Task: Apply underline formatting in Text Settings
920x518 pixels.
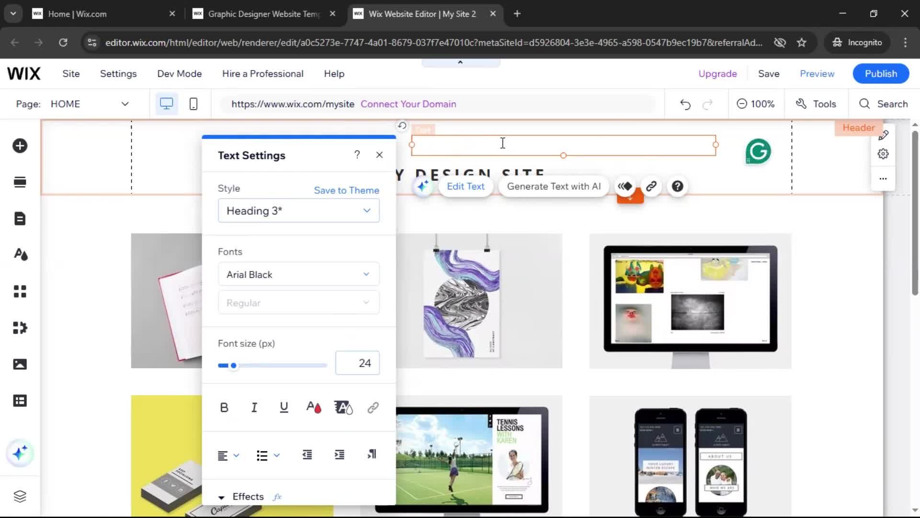Action: point(284,408)
